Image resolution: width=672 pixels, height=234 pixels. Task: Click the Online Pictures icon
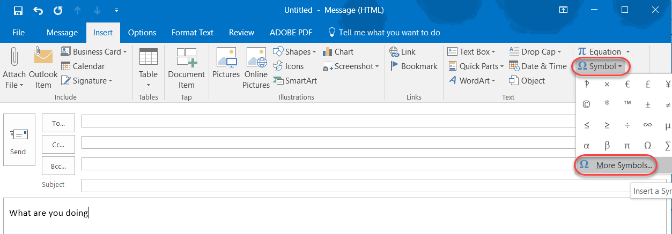(x=256, y=58)
